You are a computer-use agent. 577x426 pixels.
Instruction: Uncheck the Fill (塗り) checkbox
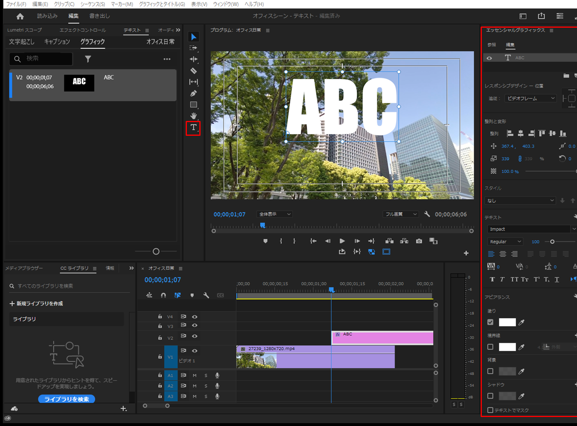[490, 322]
